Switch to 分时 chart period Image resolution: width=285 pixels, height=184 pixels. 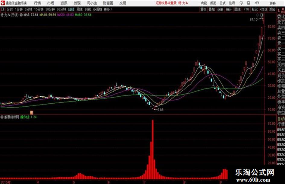coord(10,9)
